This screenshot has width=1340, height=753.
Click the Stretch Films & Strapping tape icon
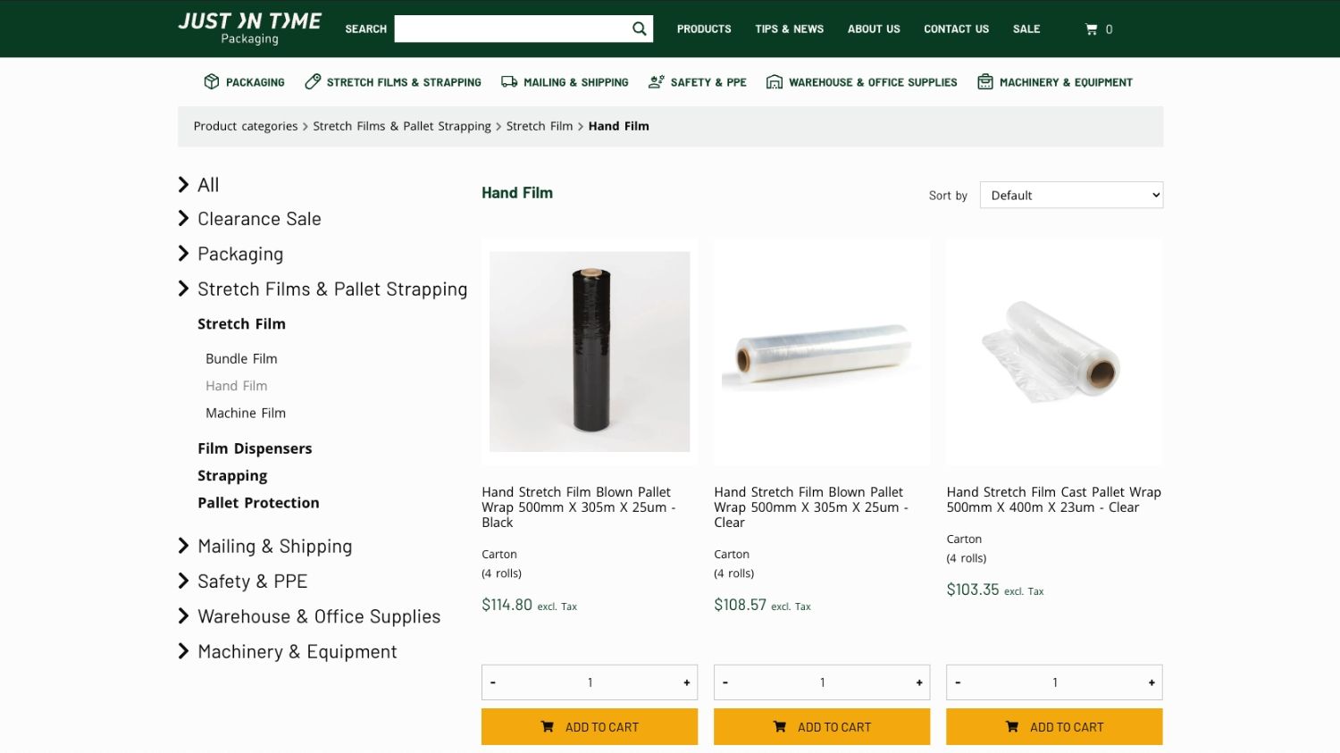click(313, 82)
